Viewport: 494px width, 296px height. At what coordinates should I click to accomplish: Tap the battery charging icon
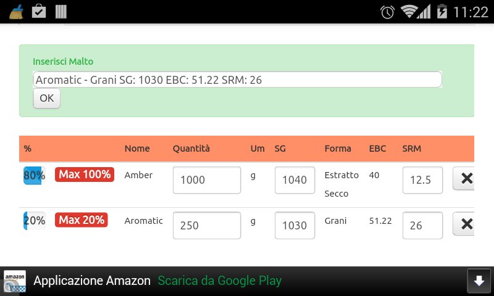442,12
